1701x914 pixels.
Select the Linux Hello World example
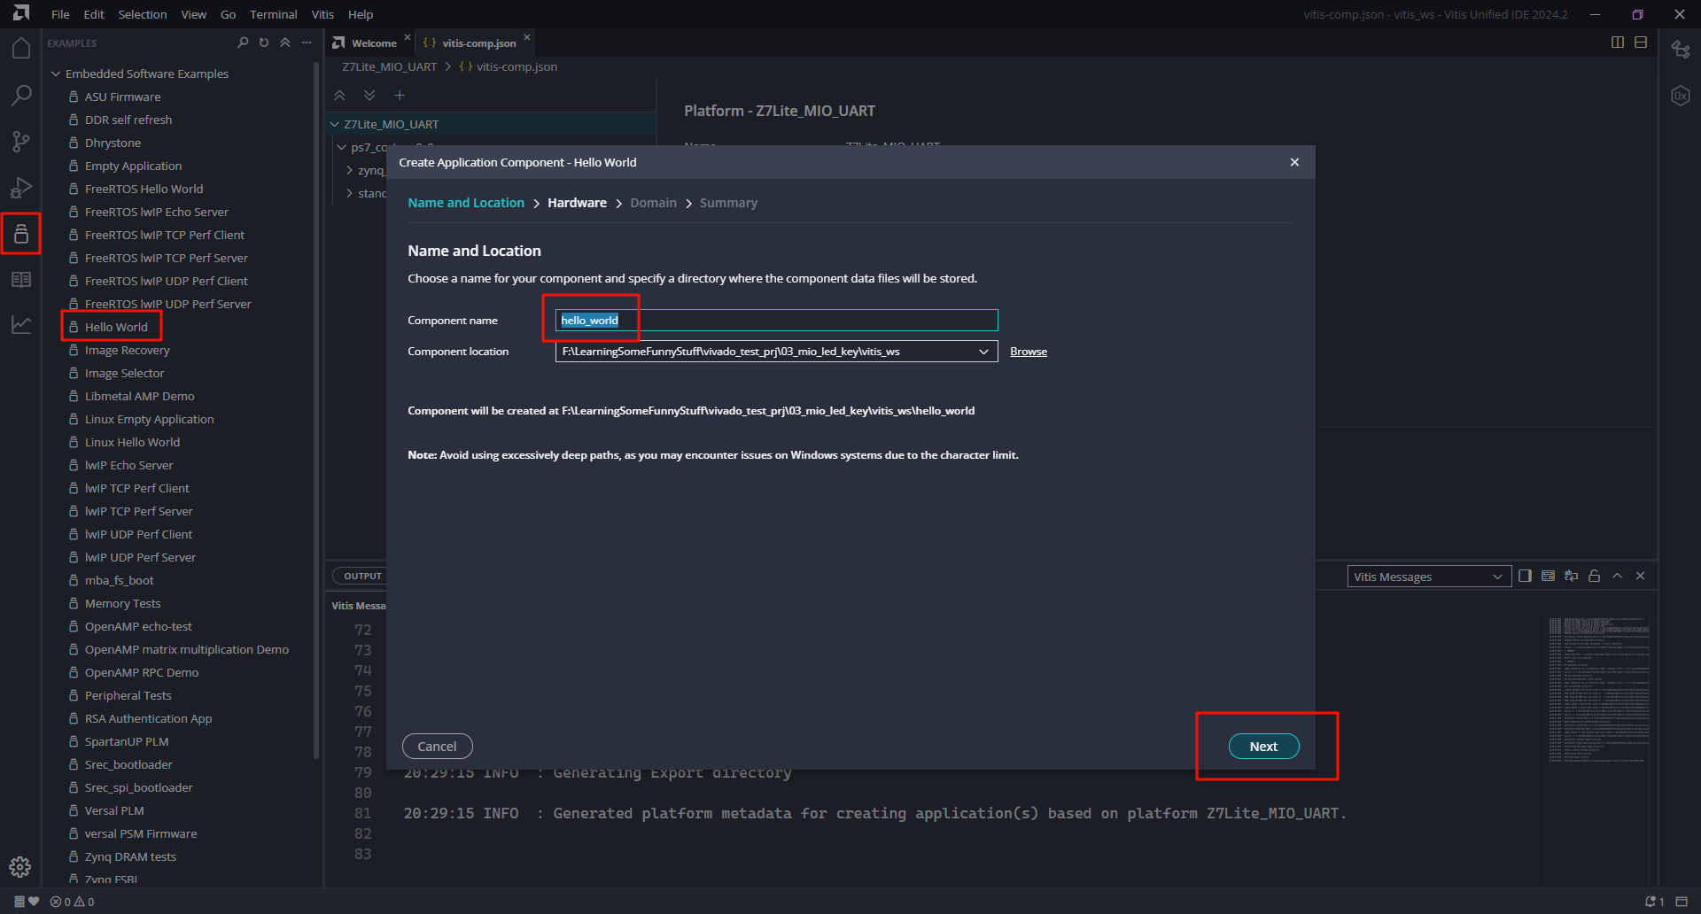tap(132, 442)
